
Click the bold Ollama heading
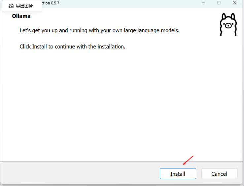(x=21, y=16)
